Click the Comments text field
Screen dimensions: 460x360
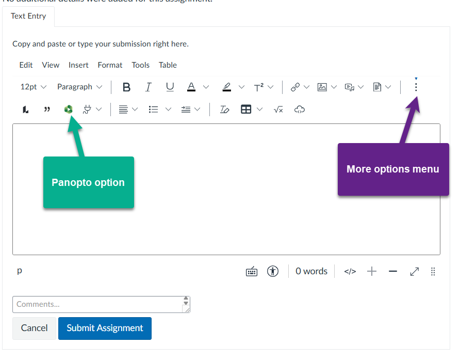101,304
